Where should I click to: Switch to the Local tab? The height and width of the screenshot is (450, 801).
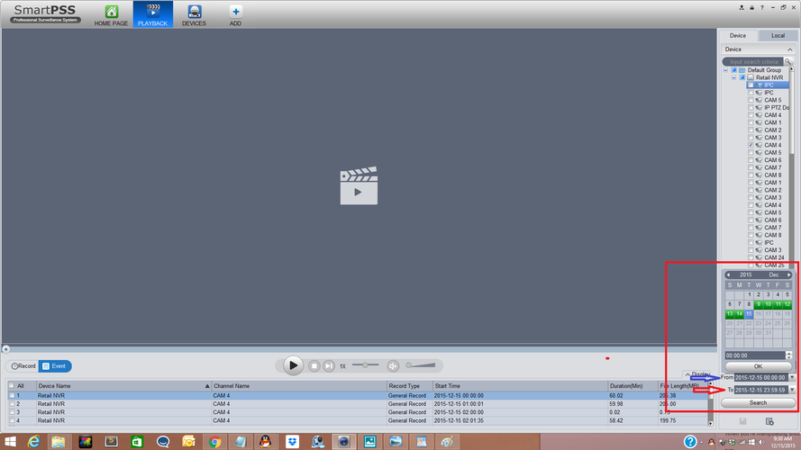click(x=778, y=35)
